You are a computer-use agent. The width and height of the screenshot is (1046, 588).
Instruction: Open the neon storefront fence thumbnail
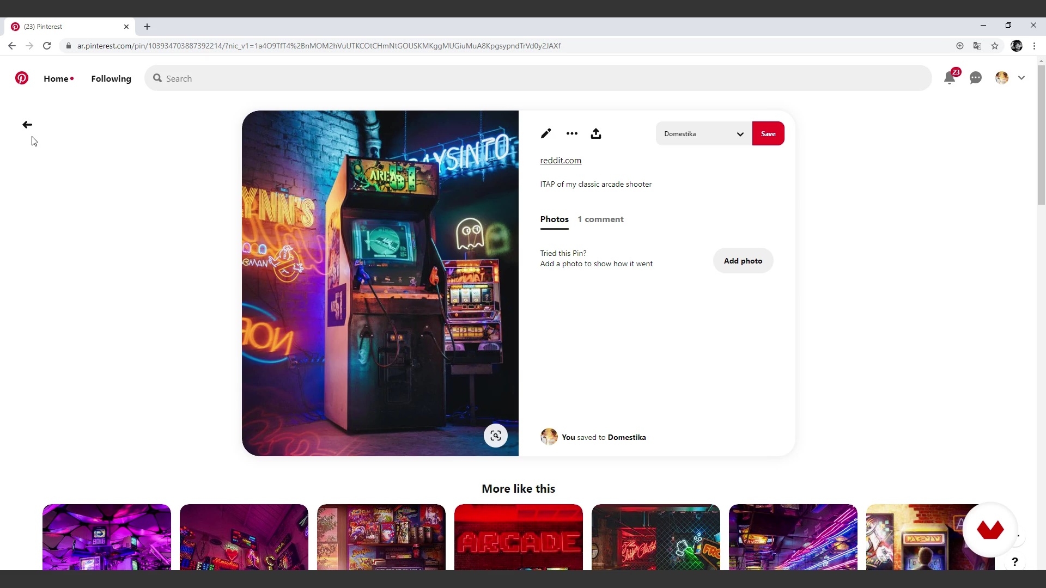pyautogui.click(x=656, y=537)
